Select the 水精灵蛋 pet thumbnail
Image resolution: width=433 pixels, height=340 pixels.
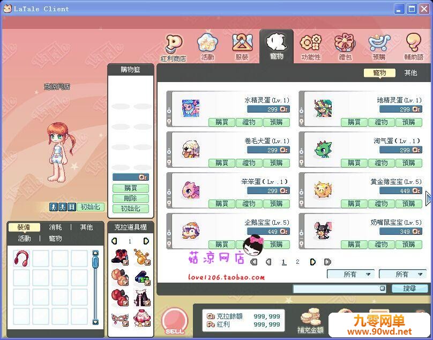[x=191, y=108]
